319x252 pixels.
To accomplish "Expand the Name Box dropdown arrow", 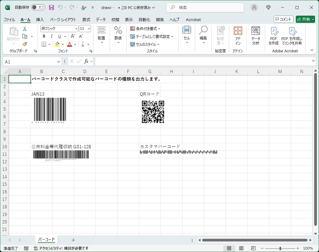I will pos(58,62).
